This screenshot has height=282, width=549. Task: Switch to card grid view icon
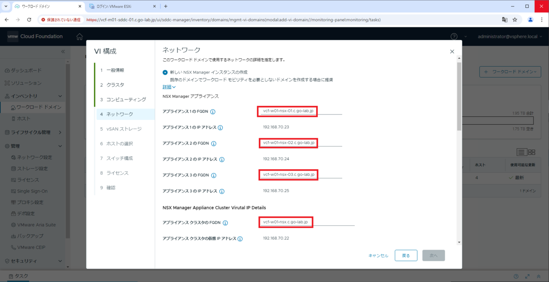[x=532, y=152]
